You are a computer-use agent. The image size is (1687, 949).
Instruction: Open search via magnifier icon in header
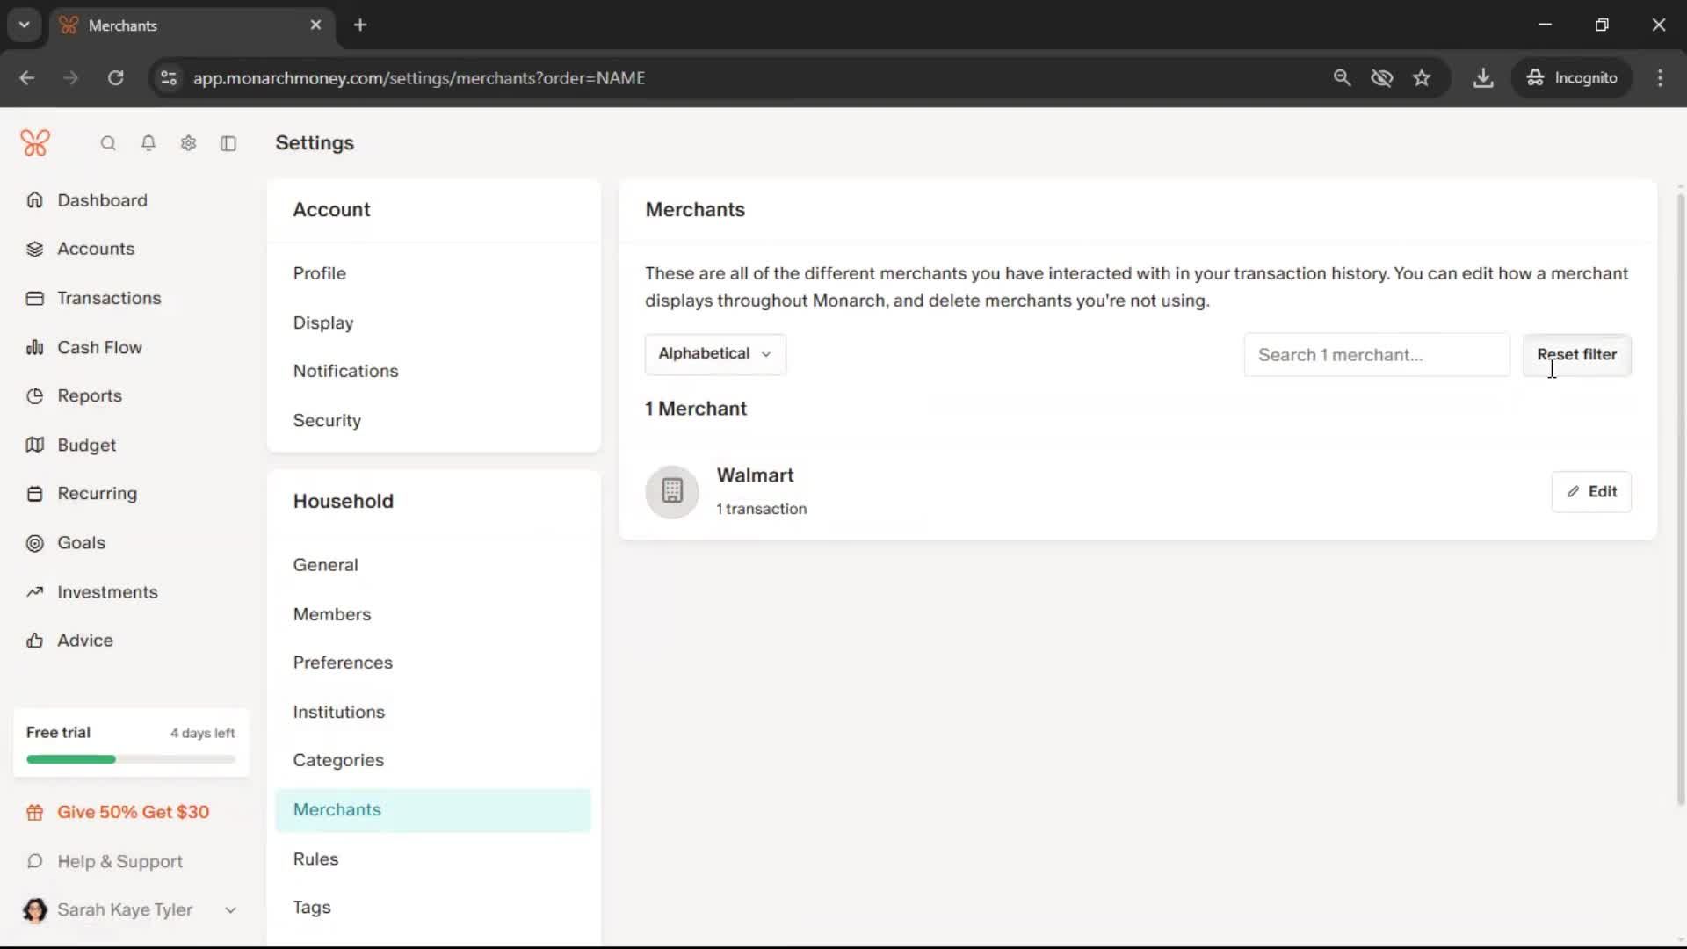(x=108, y=143)
